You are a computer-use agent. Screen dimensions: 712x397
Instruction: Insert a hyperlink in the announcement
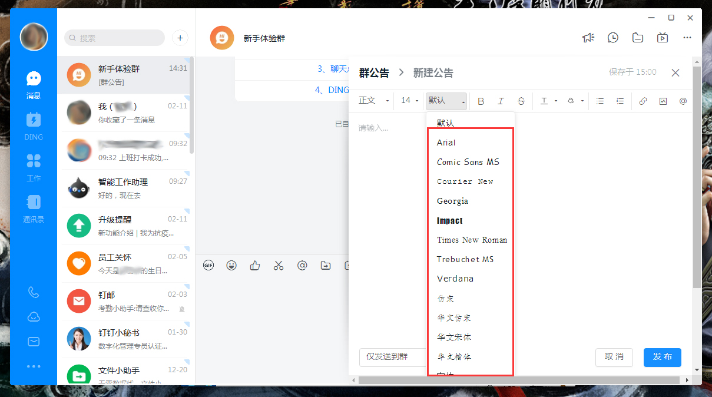[x=643, y=101]
